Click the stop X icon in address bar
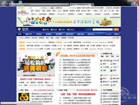 (68, 4)
